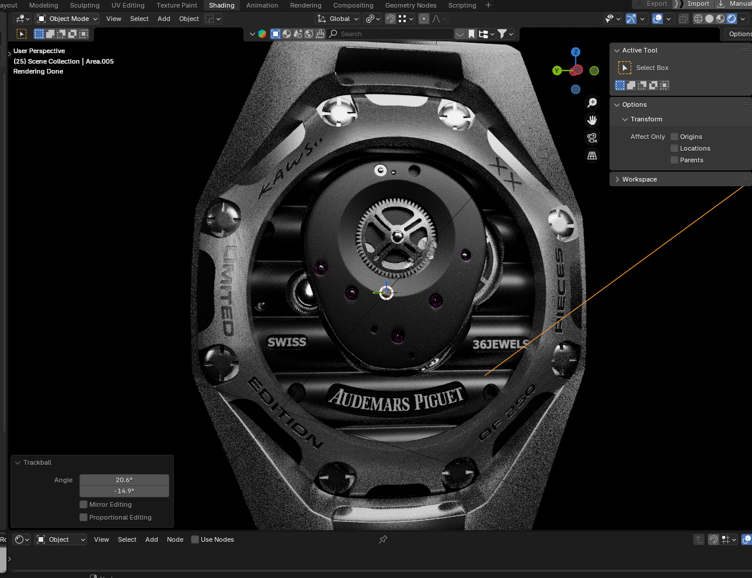Image resolution: width=752 pixels, height=578 pixels.
Task: Click the brush filter icon near search
Action: pyautogui.click(x=320, y=34)
